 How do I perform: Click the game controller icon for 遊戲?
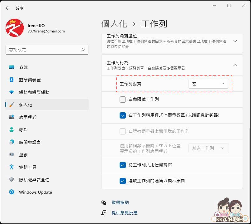point(12,155)
